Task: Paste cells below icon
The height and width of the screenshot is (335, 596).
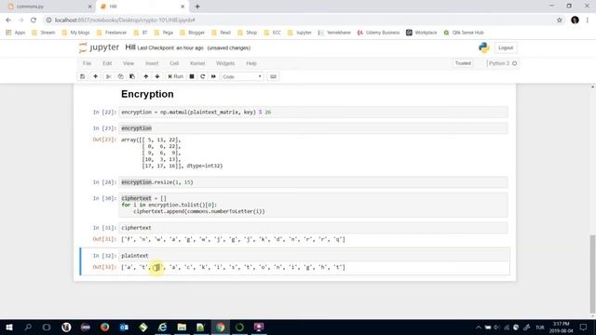Action: coord(132,76)
